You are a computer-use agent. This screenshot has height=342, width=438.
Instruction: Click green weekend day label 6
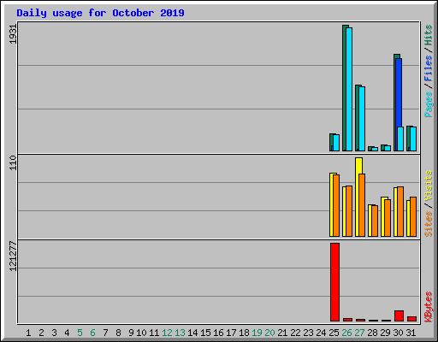pyautogui.click(x=92, y=333)
